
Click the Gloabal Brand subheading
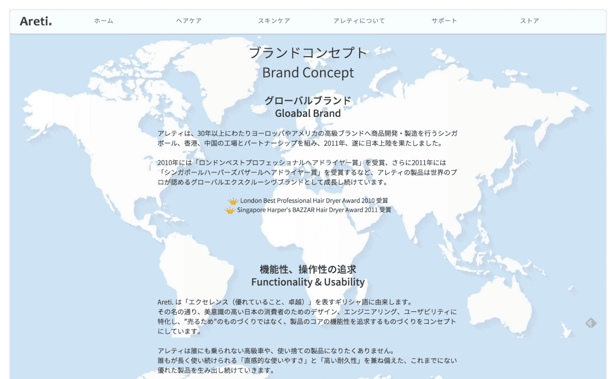click(308, 113)
